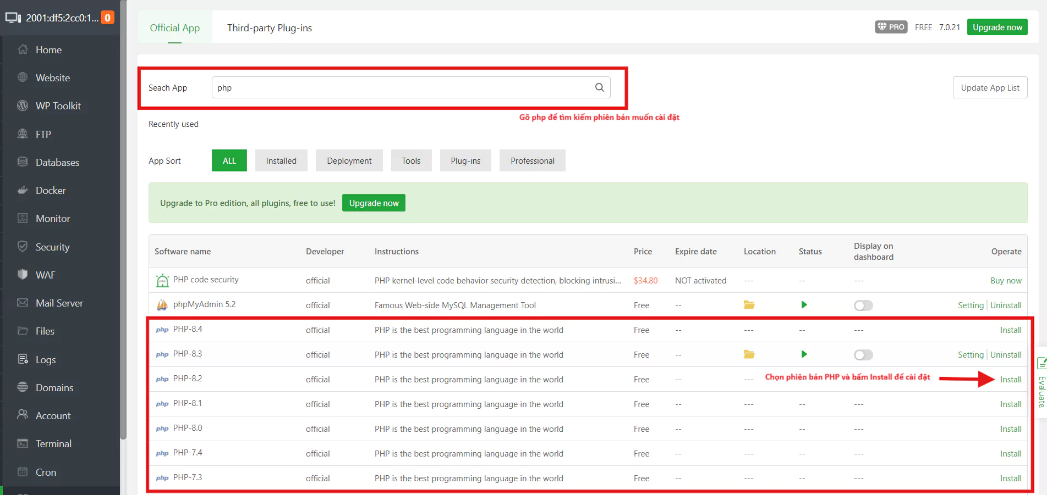Click the Search App input field

tap(411, 87)
